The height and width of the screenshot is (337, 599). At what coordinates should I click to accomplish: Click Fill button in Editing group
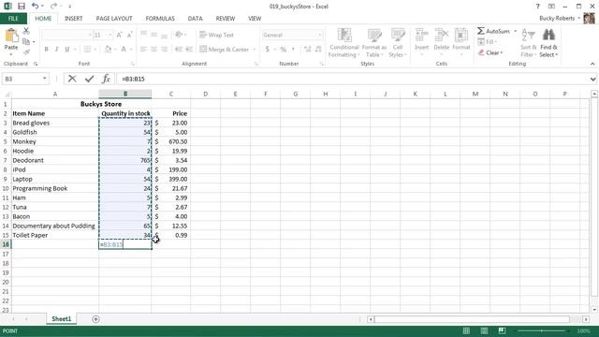[x=486, y=41]
